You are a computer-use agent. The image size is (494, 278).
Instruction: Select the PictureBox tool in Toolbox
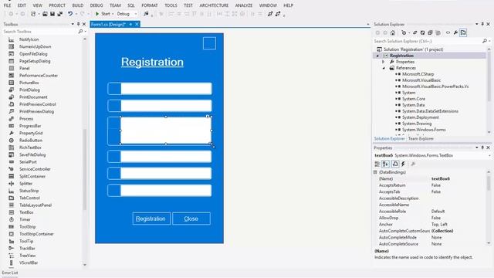[29, 83]
